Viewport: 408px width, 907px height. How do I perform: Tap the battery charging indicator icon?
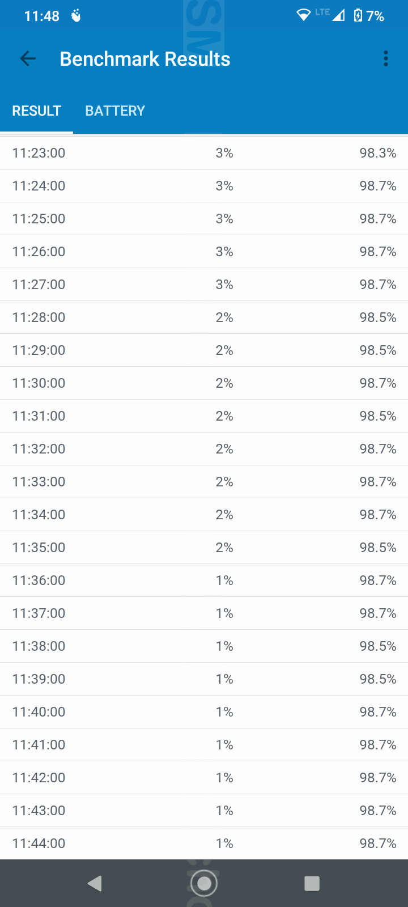358,15
